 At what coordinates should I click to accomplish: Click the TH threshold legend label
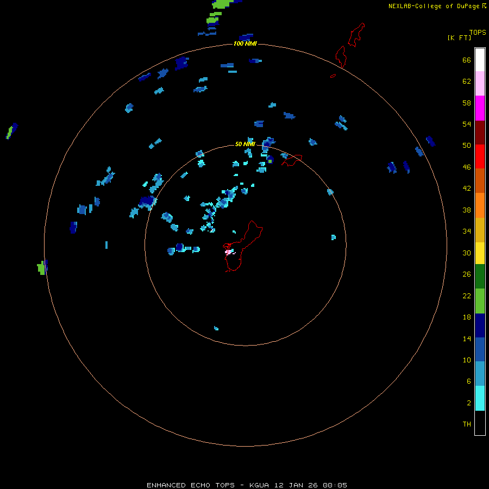pyautogui.click(x=467, y=424)
